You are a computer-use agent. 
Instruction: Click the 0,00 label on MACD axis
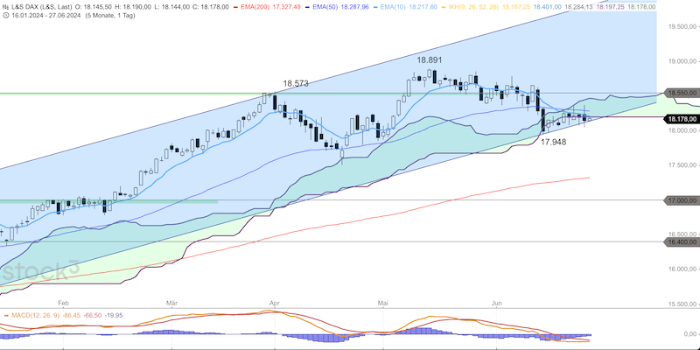pos(689,334)
